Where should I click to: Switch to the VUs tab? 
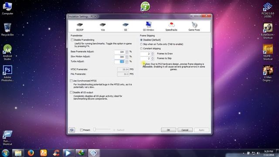[103, 26]
